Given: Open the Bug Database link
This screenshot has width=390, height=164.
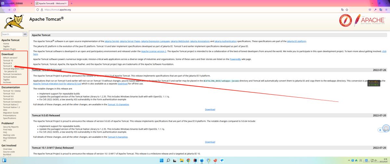Looking at the screenshot, I should tap(10, 138).
